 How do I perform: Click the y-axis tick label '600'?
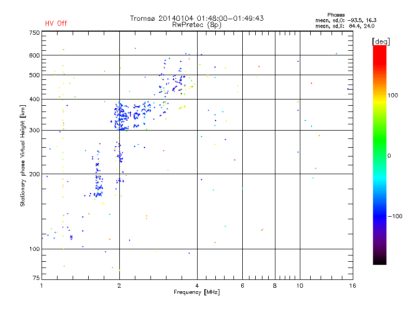tap(34, 55)
